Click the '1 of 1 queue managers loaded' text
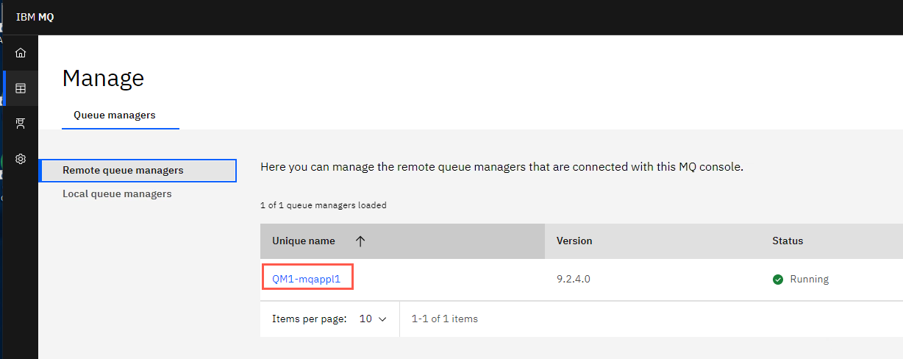Image resolution: width=903 pixels, height=359 pixels. pos(324,206)
